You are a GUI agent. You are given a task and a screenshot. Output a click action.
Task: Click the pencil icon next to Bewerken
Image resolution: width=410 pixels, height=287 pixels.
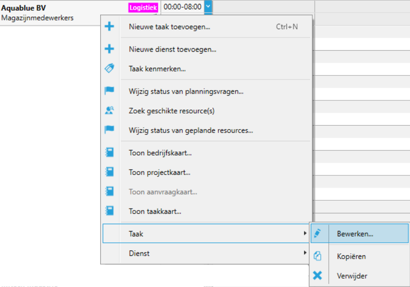(x=318, y=233)
